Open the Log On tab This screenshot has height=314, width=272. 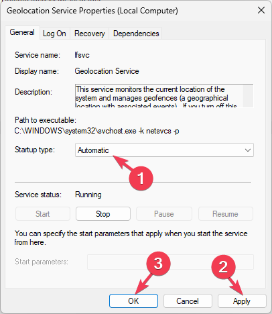pos(54,34)
